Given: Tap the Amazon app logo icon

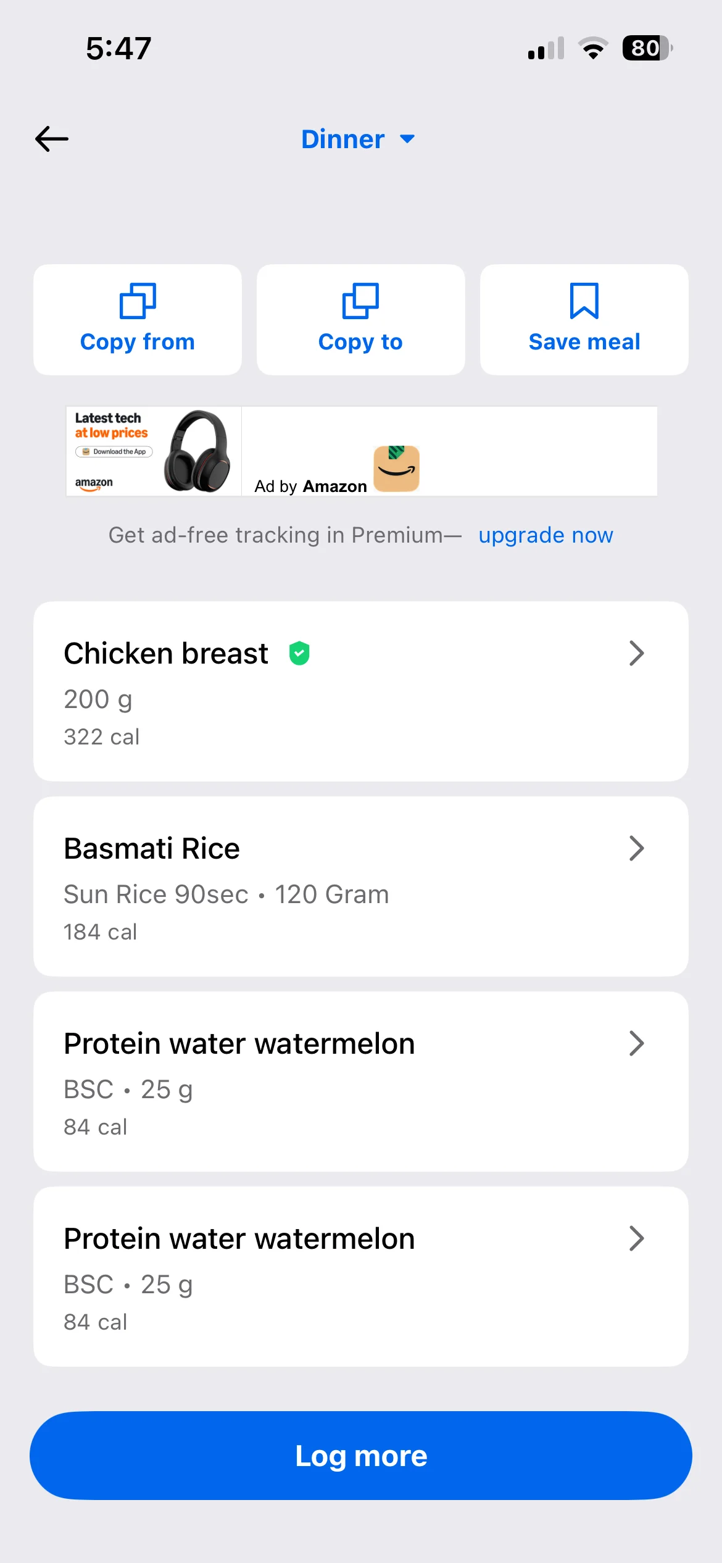Looking at the screenshot, I should 397,469.
